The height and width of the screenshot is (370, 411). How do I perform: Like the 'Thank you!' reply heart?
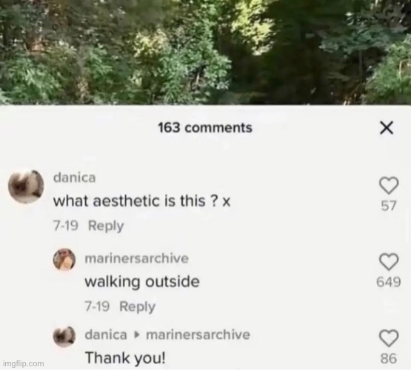(390, 338)
